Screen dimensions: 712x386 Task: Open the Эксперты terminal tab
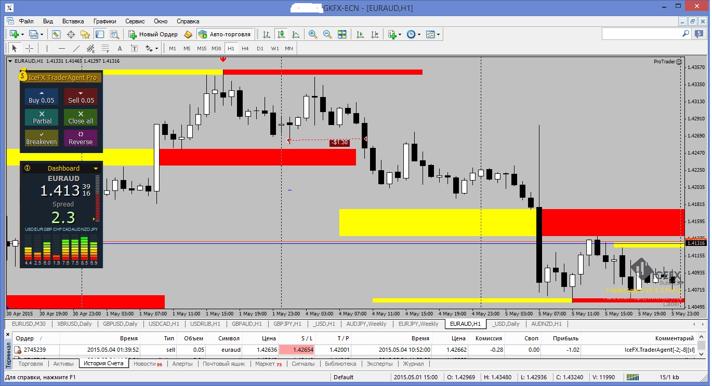(380, 364)
